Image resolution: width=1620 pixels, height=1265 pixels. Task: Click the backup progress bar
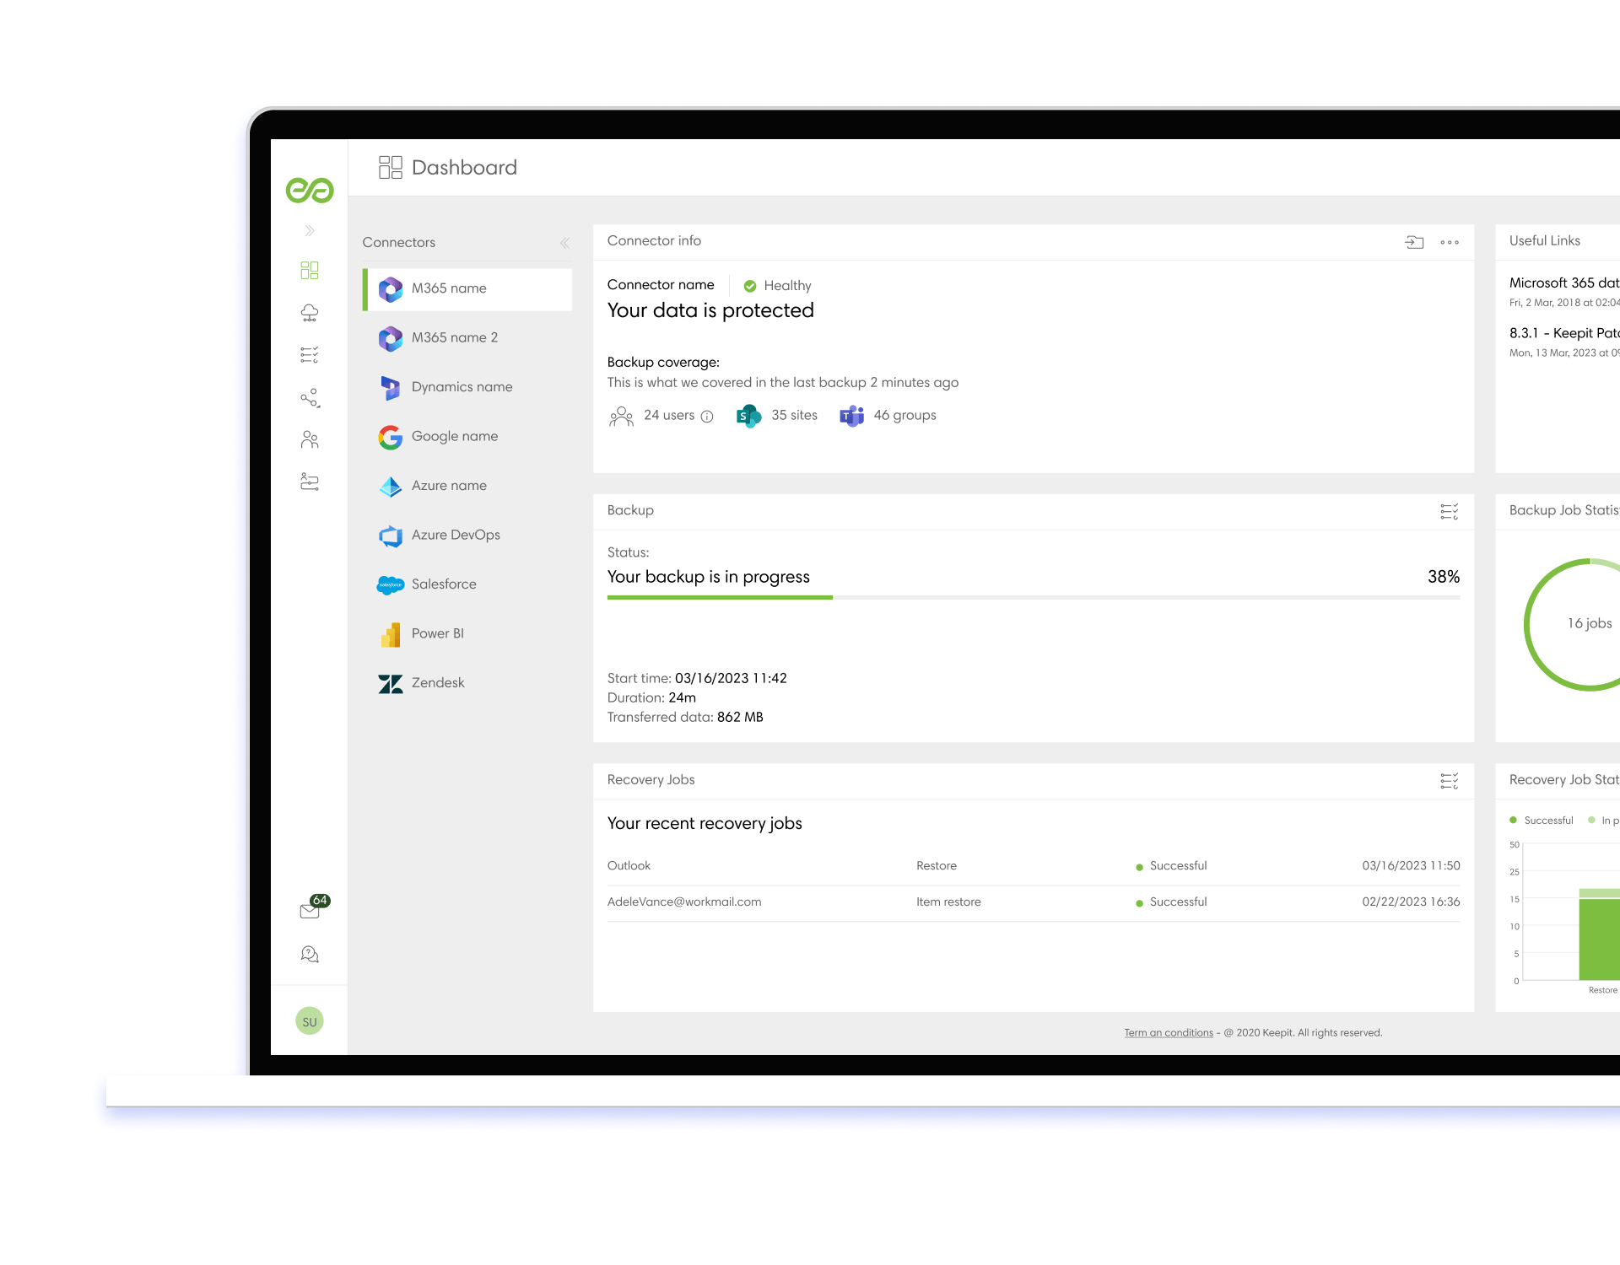1034,597
